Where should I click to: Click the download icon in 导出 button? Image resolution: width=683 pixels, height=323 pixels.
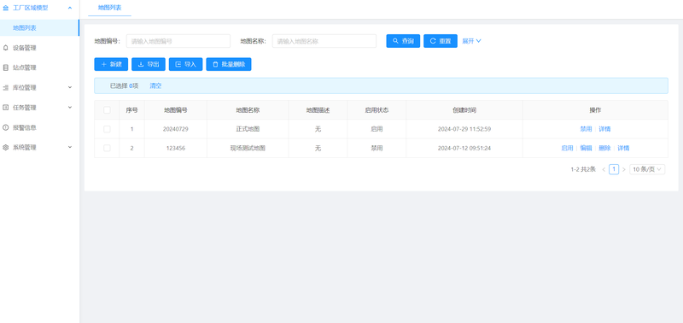(141, 64)
